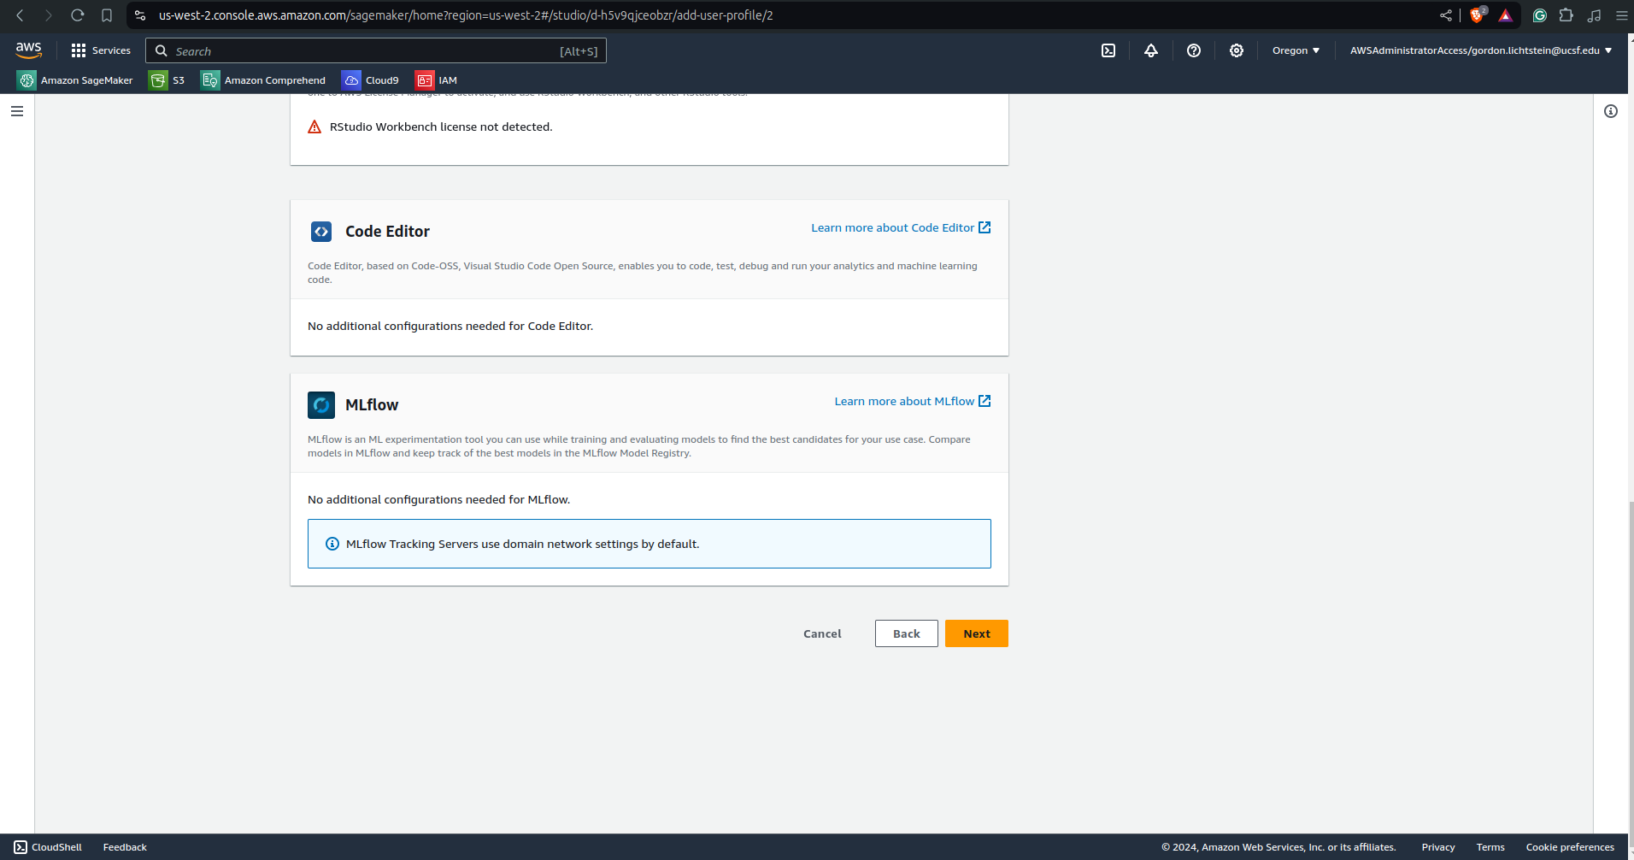
Task: Click the RStudio license warning triangle
Action: click(x=314, y=127)
